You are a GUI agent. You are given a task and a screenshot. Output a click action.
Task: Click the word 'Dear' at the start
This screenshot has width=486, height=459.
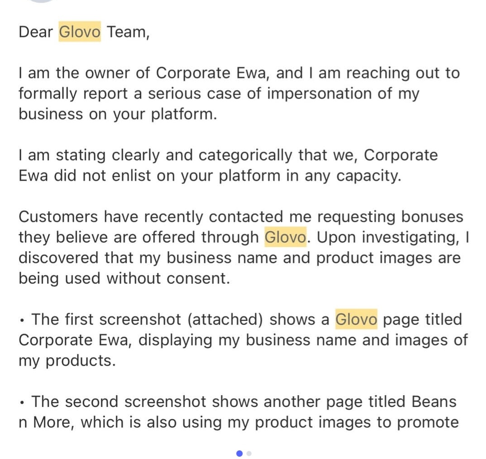pos(36,32)
